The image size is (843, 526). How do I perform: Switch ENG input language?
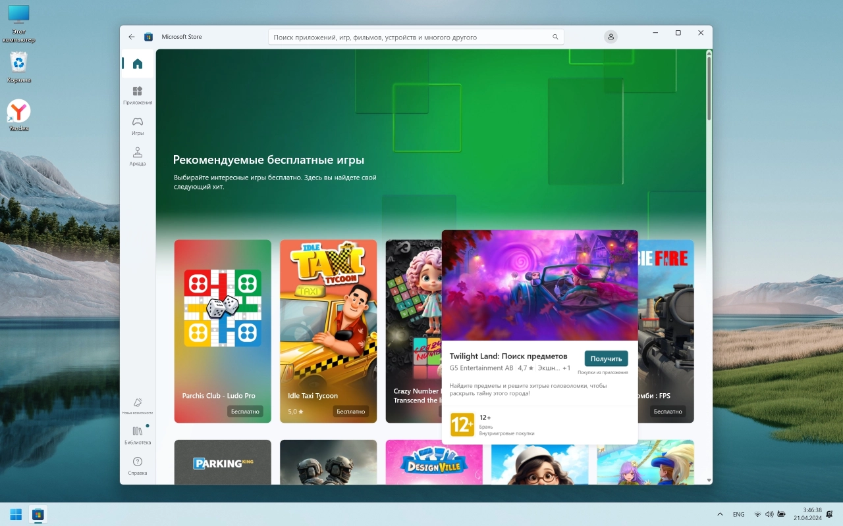point(739,514)
